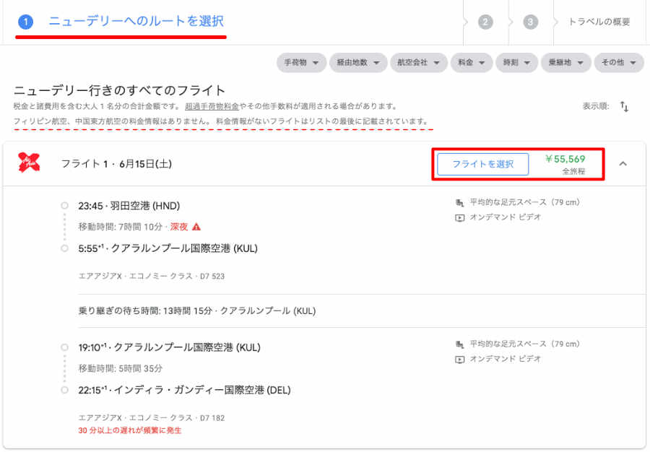Click on-demand video icon for KUL–DEL flight
The image size is (650, 452).
(x=460, y=359)
